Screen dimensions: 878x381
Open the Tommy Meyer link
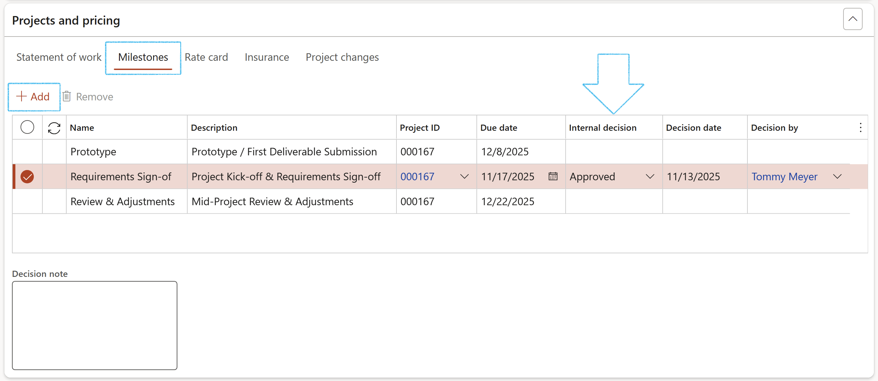tap(784, 177)
